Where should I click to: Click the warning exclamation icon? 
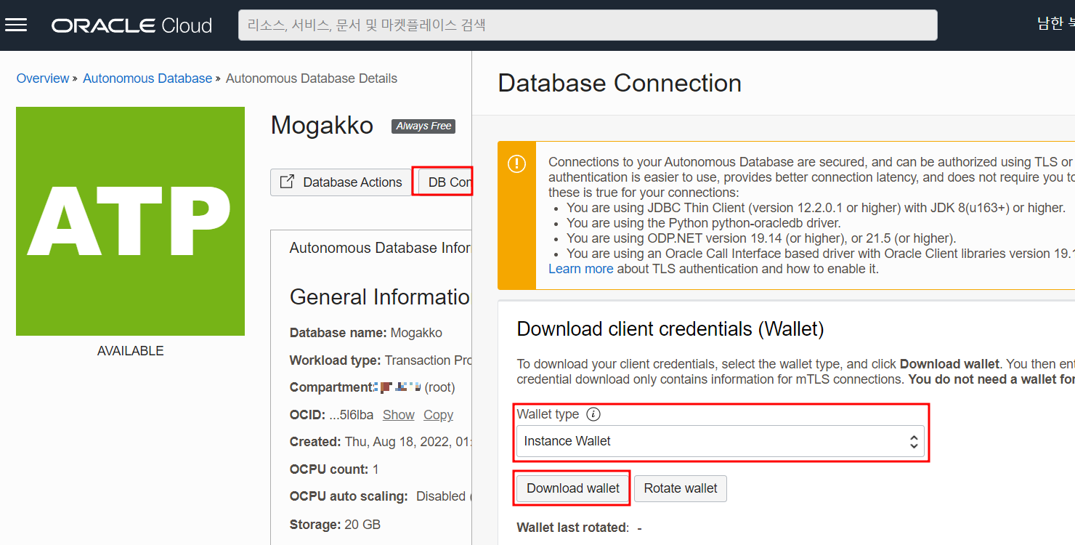tap(517, 163)
